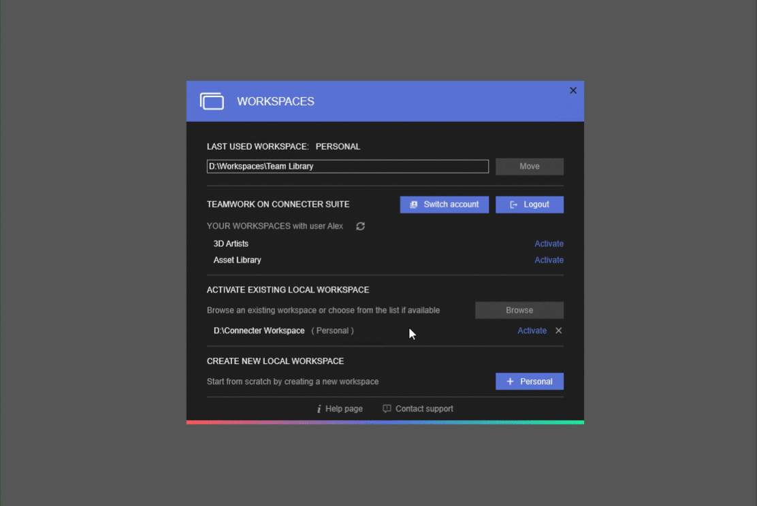Activate the 3D Artists workspace
The height and width of the screenshot is (506, 757).
[x=549, y=243]
